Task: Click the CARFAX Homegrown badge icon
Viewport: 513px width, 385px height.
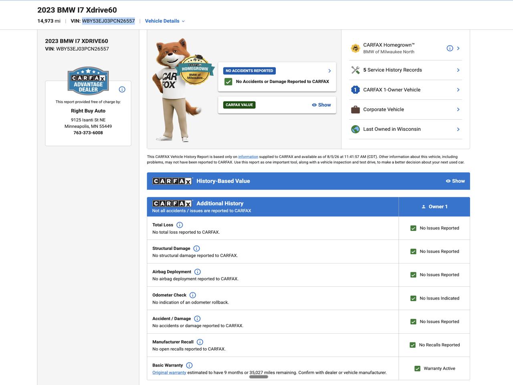Action: [355, 48]
